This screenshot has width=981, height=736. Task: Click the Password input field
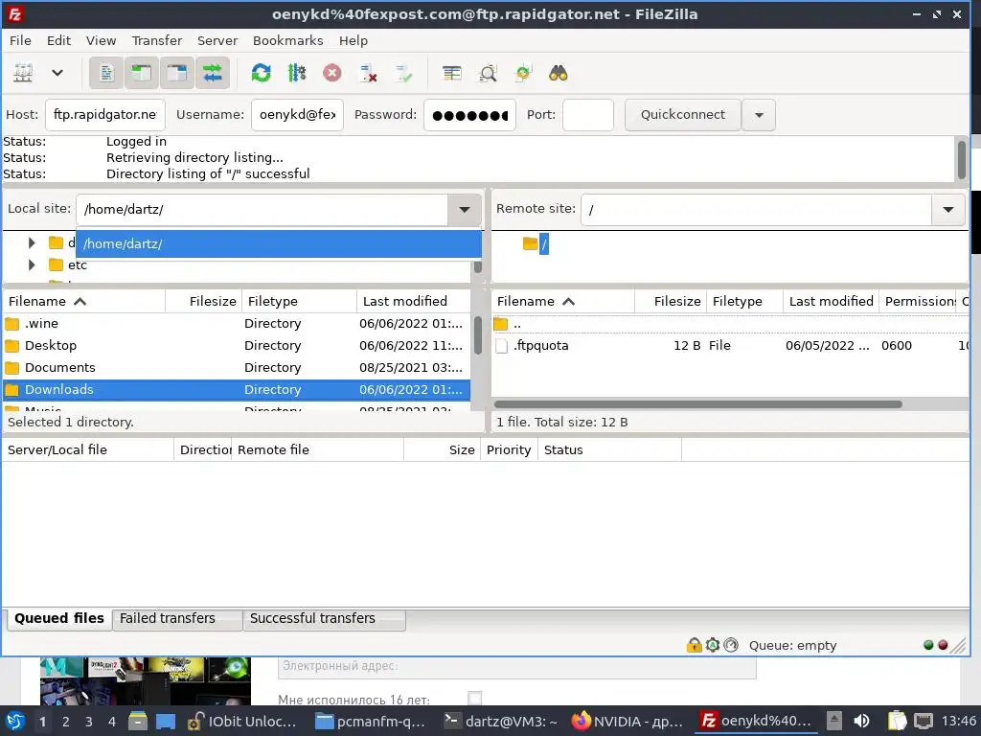pyautogui.click(x=469, y=115)
